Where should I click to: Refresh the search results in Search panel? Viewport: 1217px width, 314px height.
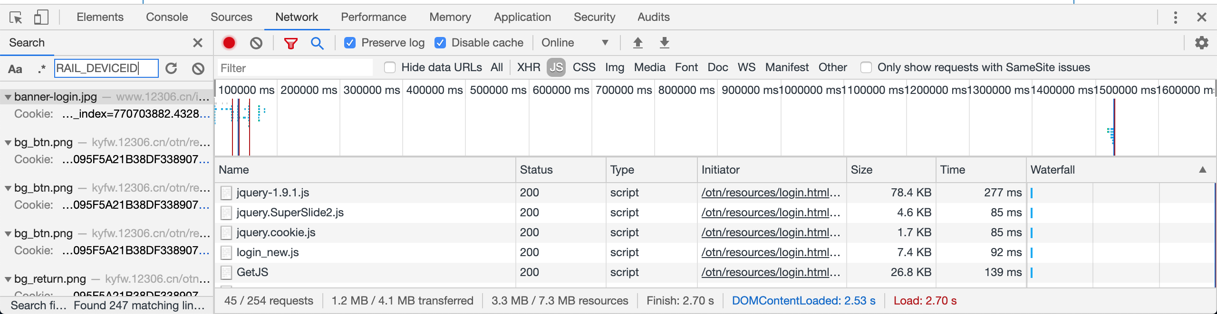[x=172, y=68]
